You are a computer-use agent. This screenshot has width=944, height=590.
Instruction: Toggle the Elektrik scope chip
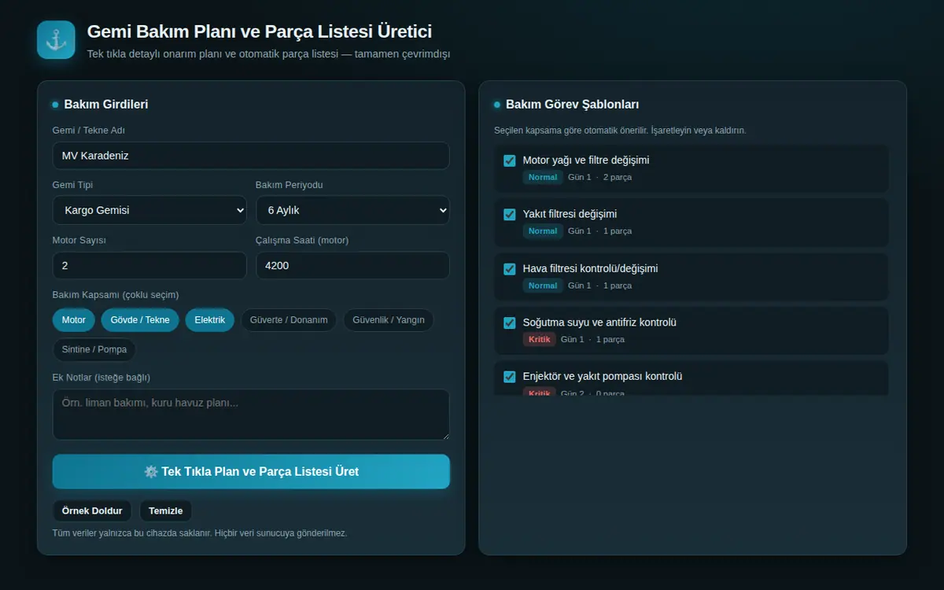click(x=210, y=320)
